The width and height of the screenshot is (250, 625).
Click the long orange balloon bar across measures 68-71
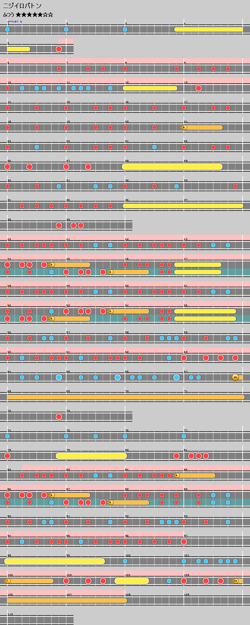(126, 397)
